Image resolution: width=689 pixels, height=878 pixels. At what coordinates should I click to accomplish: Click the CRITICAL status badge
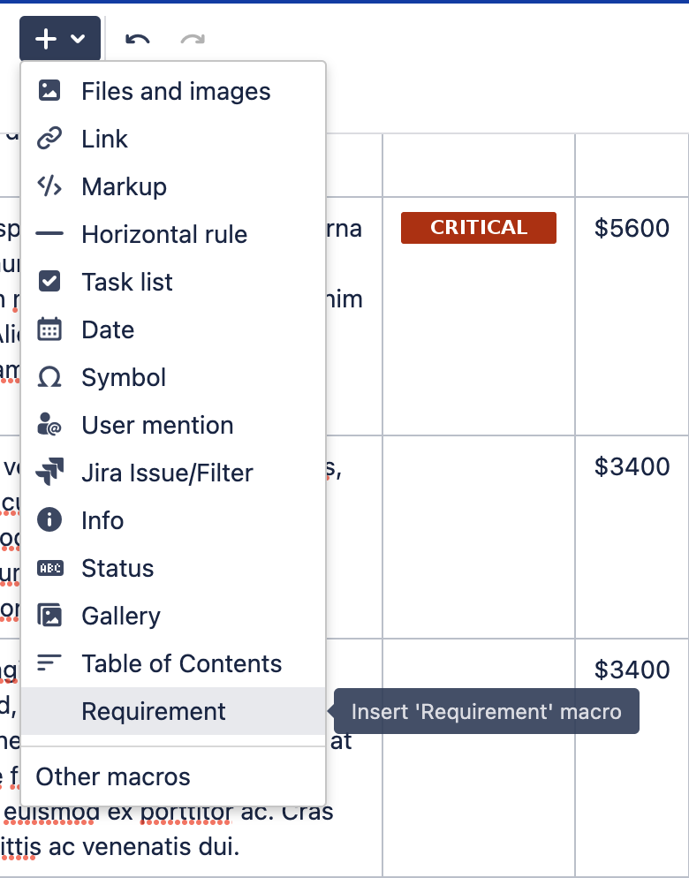478,227
